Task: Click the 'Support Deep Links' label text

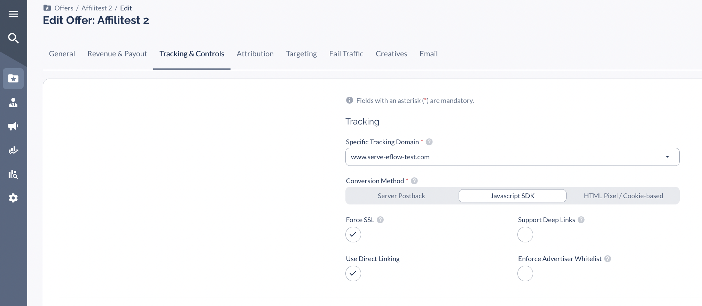Action: 547,220
